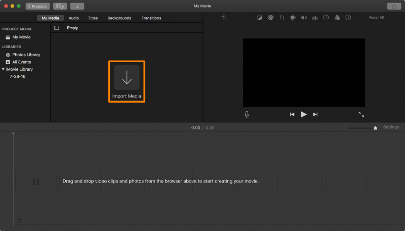Image resolution: width=405 pixels, height=231 pixels.
Task: Open the speed adjustment speedometer
Action: pyautogui.click(x=326, y=18)
